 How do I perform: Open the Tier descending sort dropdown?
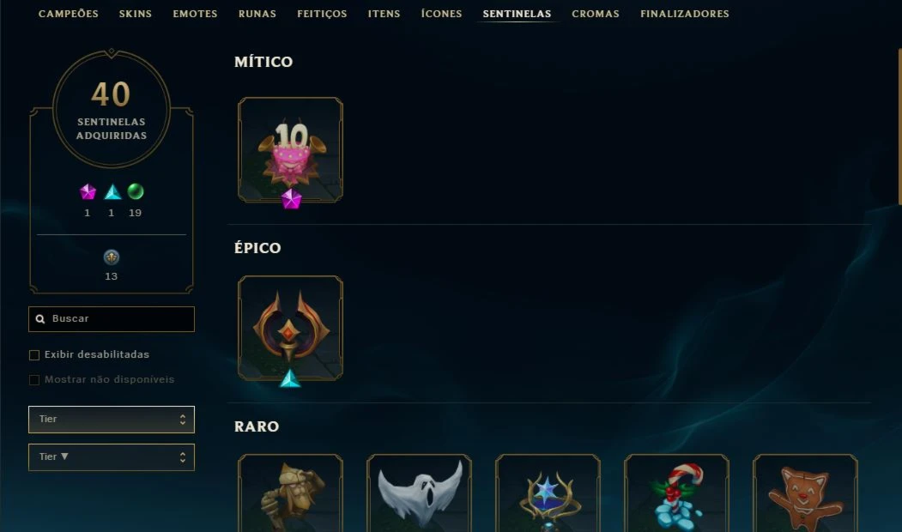click(112, 457)
